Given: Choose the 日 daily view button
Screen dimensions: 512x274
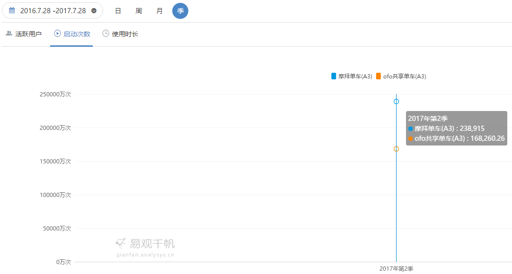Looking at the screenshot, I should click(118, 11).
